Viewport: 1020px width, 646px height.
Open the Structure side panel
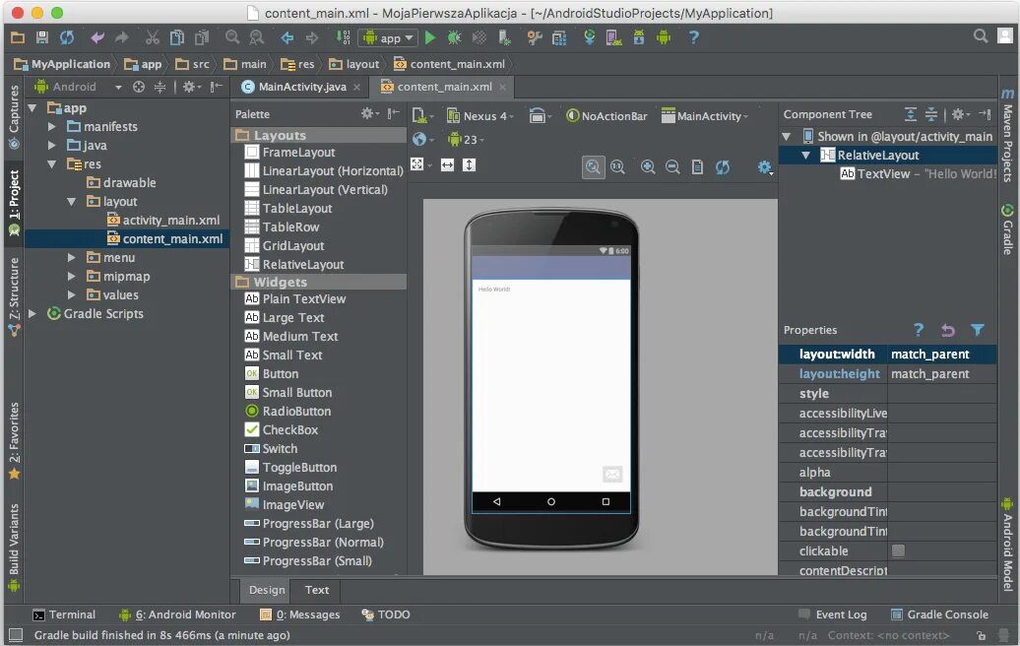14,296
